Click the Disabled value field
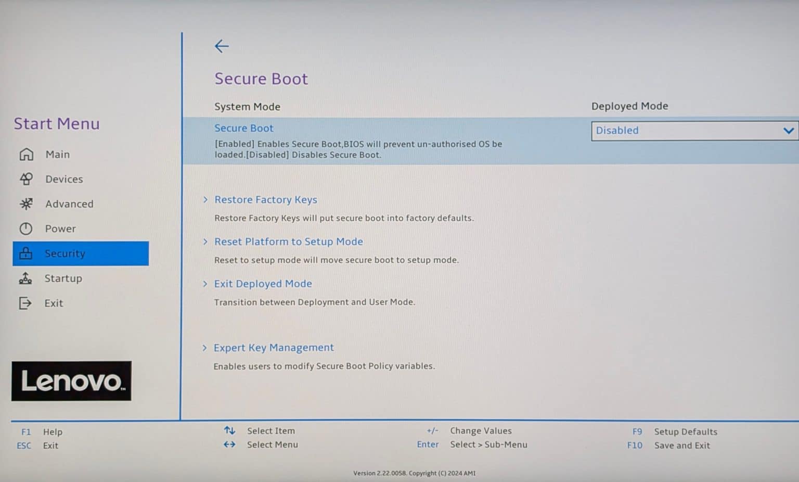799x482 pixels. pos(617,131)
